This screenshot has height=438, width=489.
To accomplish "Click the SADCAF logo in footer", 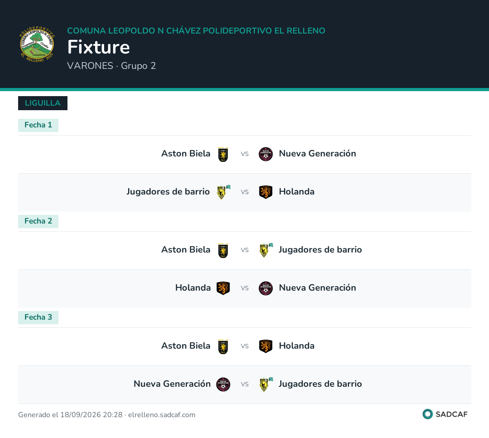I will pos(445,414).
